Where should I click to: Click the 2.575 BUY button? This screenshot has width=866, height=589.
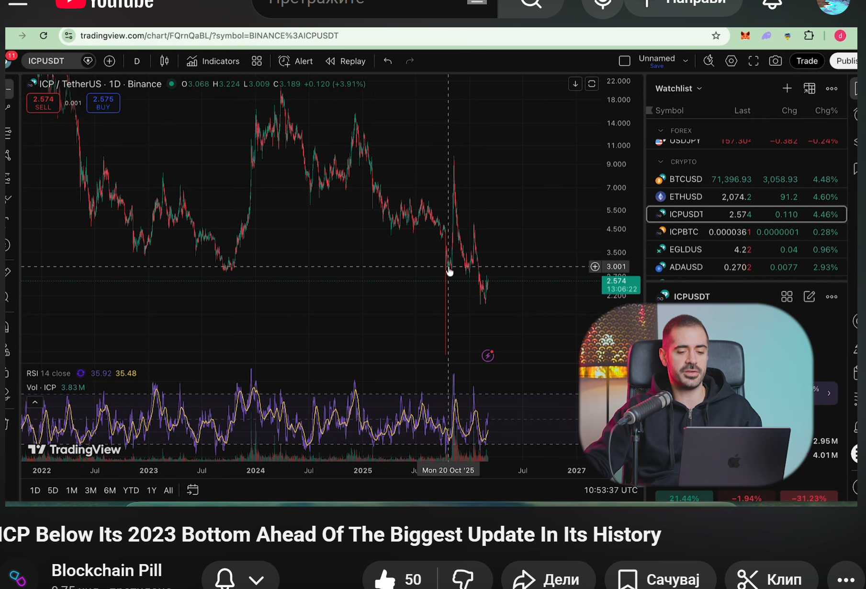(x=103, y=103)
